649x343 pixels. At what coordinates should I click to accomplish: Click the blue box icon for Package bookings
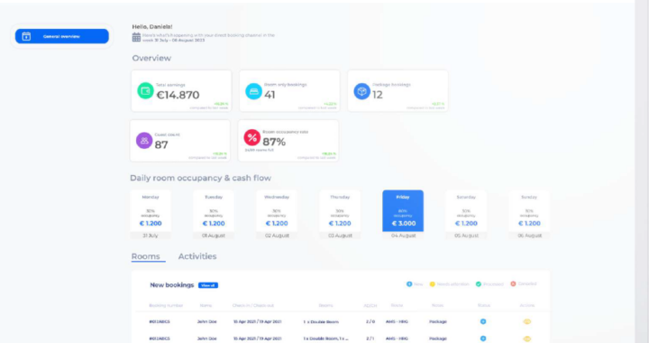[361, 91]
